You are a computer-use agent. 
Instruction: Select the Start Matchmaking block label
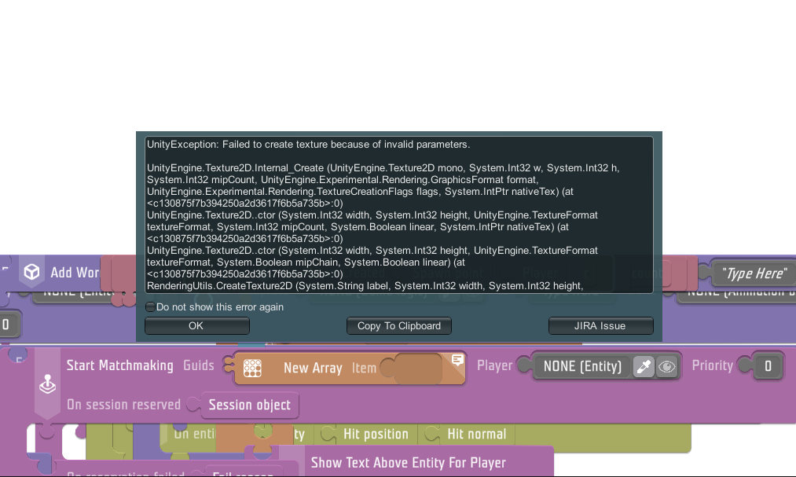[119, 365]
